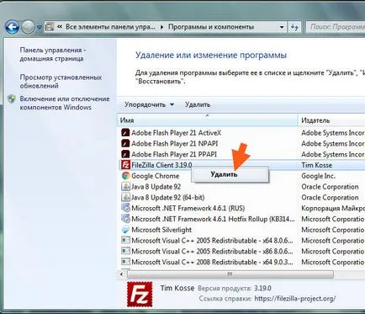
Task: Select 'Microsoft .NET Framework 4.6.1 (RUS)' name
Action: [188, 208]
